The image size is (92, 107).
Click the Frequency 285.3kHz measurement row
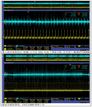(27, 50)
